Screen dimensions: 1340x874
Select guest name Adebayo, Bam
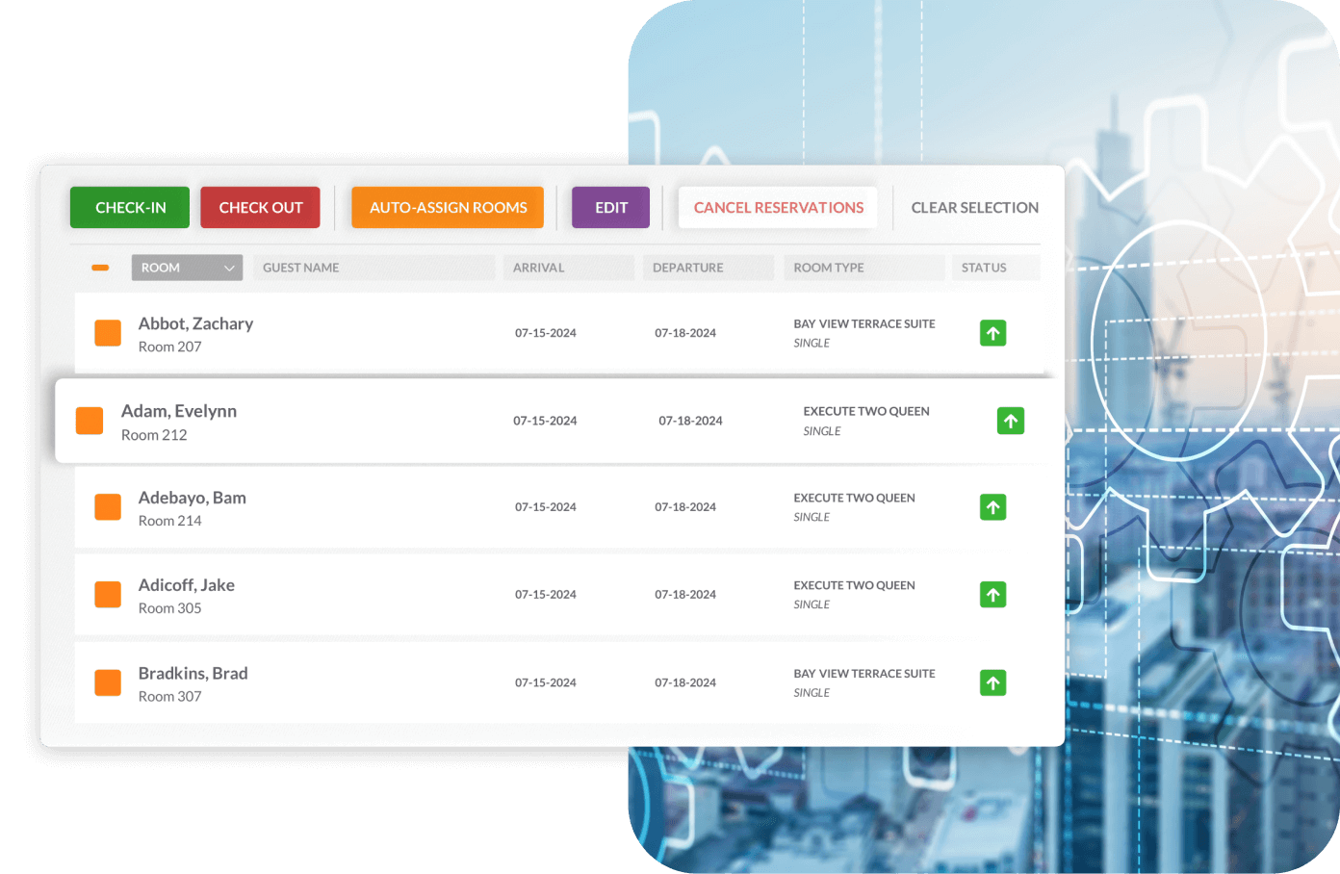pyautogui.click(x=192, y=498)
